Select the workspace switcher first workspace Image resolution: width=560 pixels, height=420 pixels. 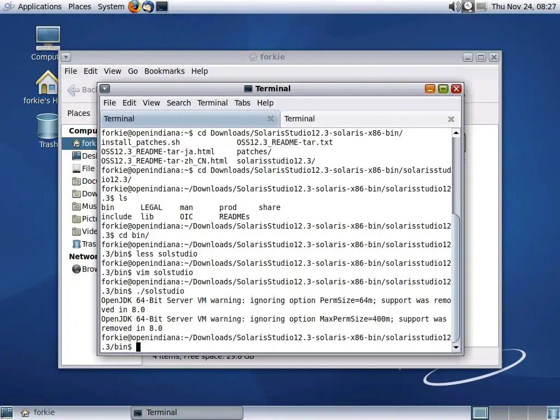pyautogui.click(x=480, y=412)
